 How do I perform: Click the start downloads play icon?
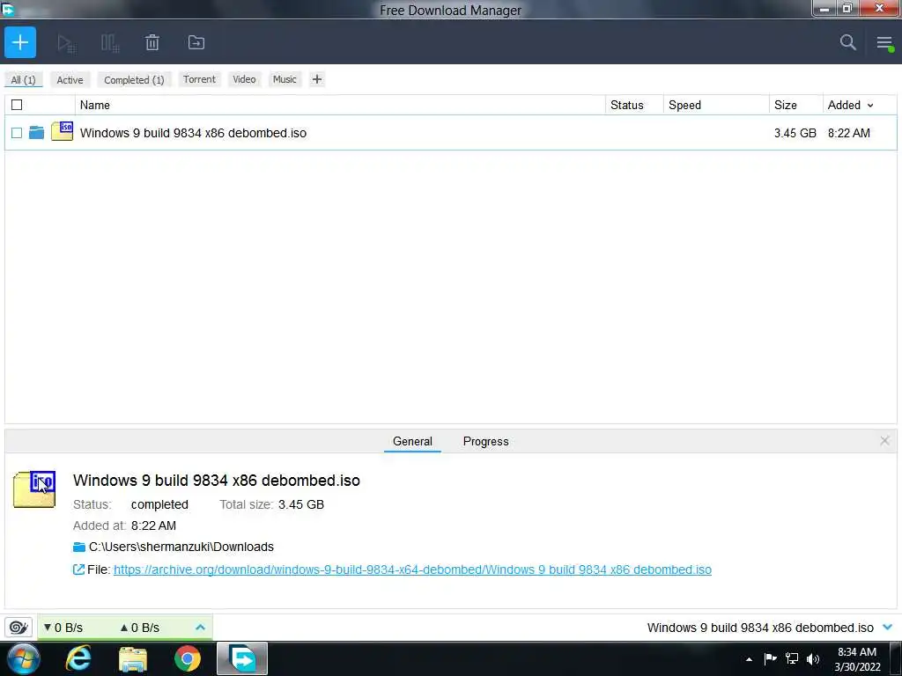coord(67,43)
